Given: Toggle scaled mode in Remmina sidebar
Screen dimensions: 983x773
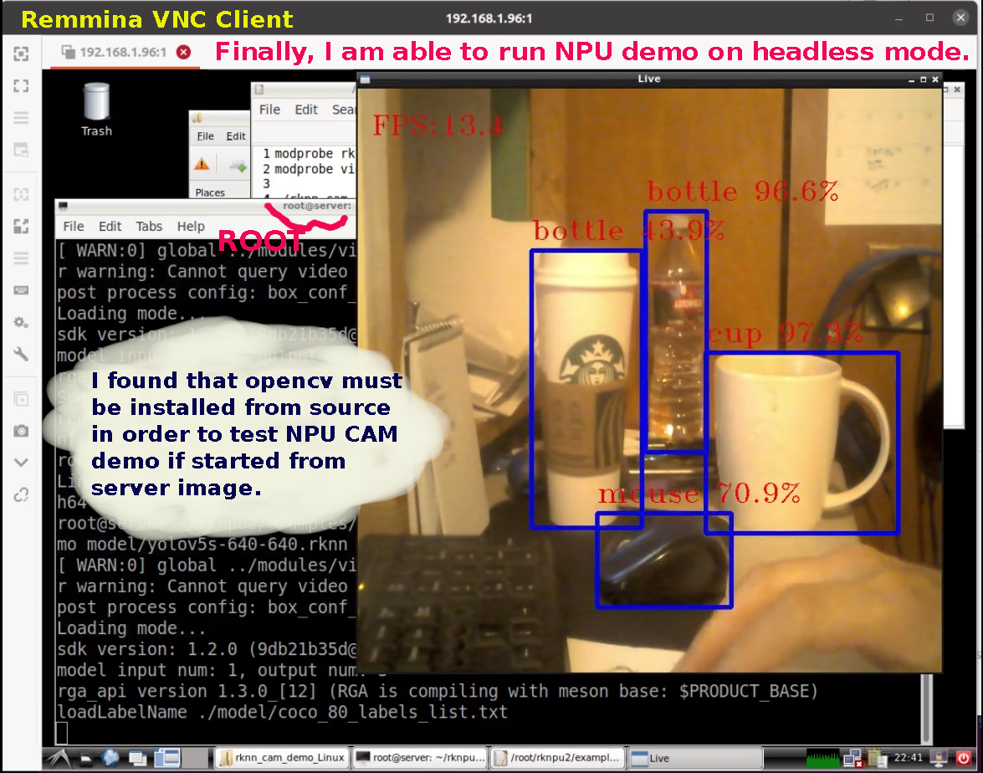Looking at the screenshot, I should tap(21, 227).
